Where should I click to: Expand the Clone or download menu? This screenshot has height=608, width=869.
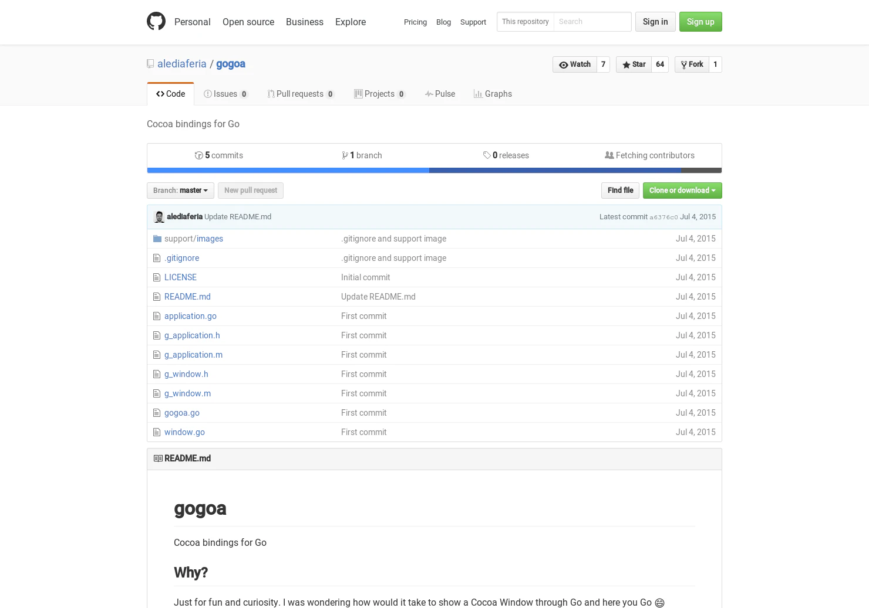pyautogui.click(x=682, y=191)
